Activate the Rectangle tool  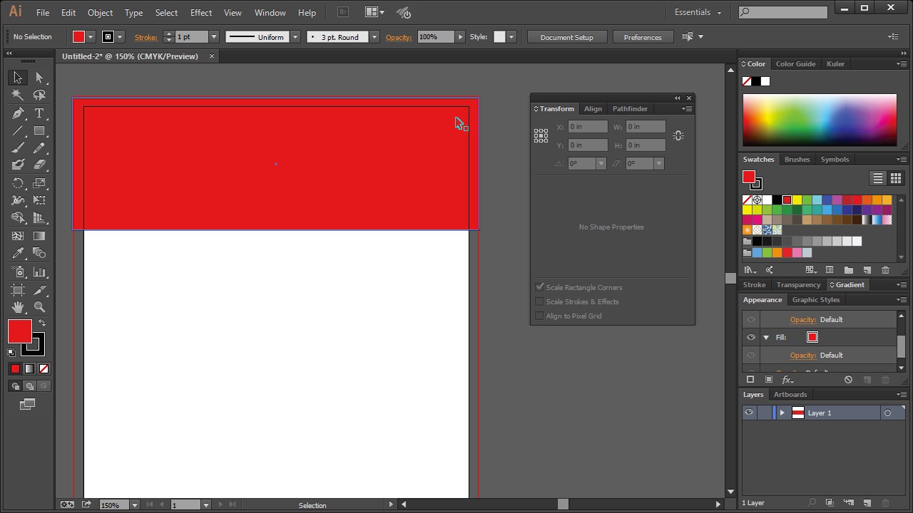[x=39, y=132]
